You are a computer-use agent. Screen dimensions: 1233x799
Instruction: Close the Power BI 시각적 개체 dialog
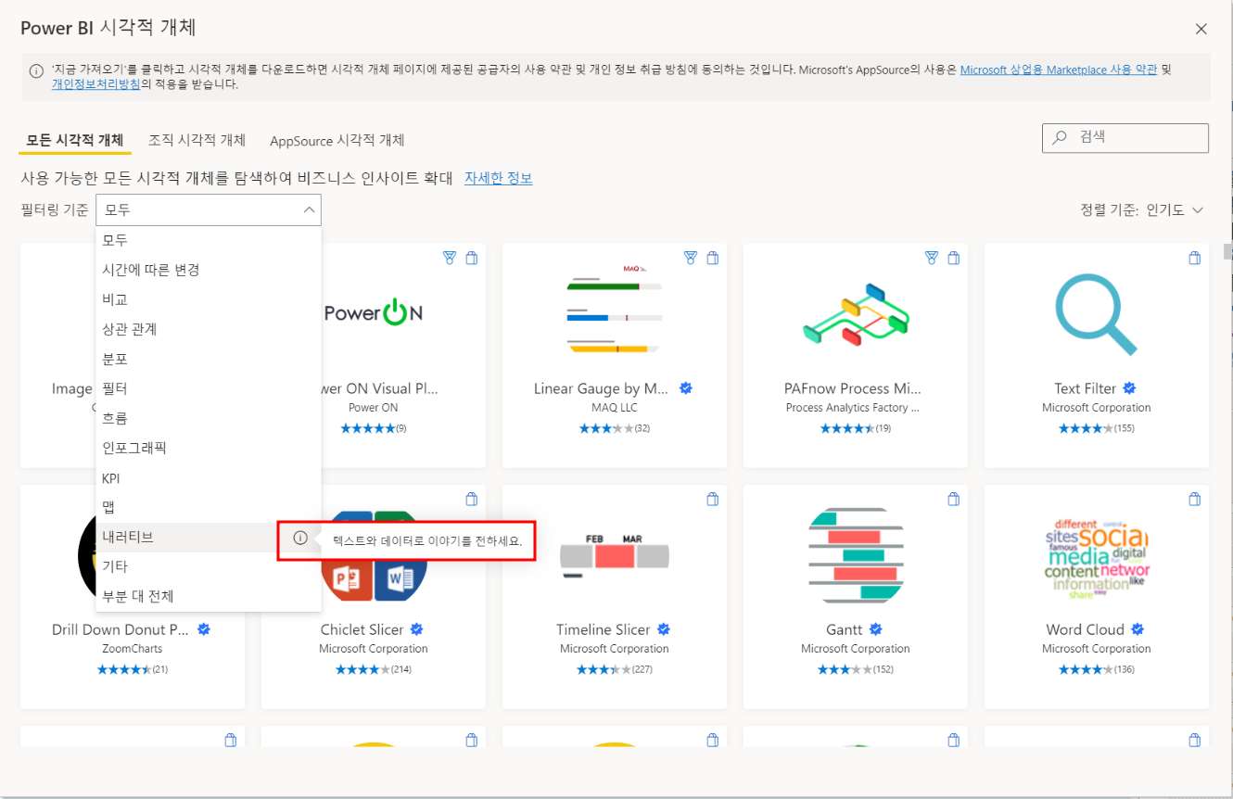tap(1201, 29)
